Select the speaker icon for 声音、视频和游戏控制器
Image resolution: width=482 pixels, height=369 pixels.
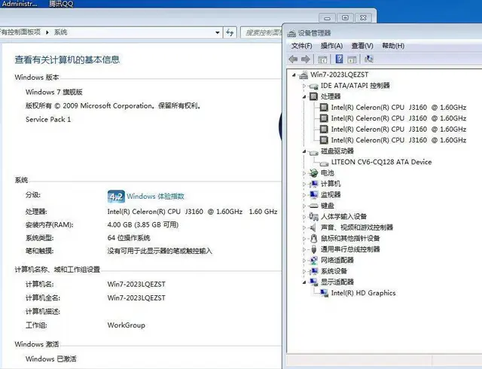pyautogui.click(x=313, y=227)
